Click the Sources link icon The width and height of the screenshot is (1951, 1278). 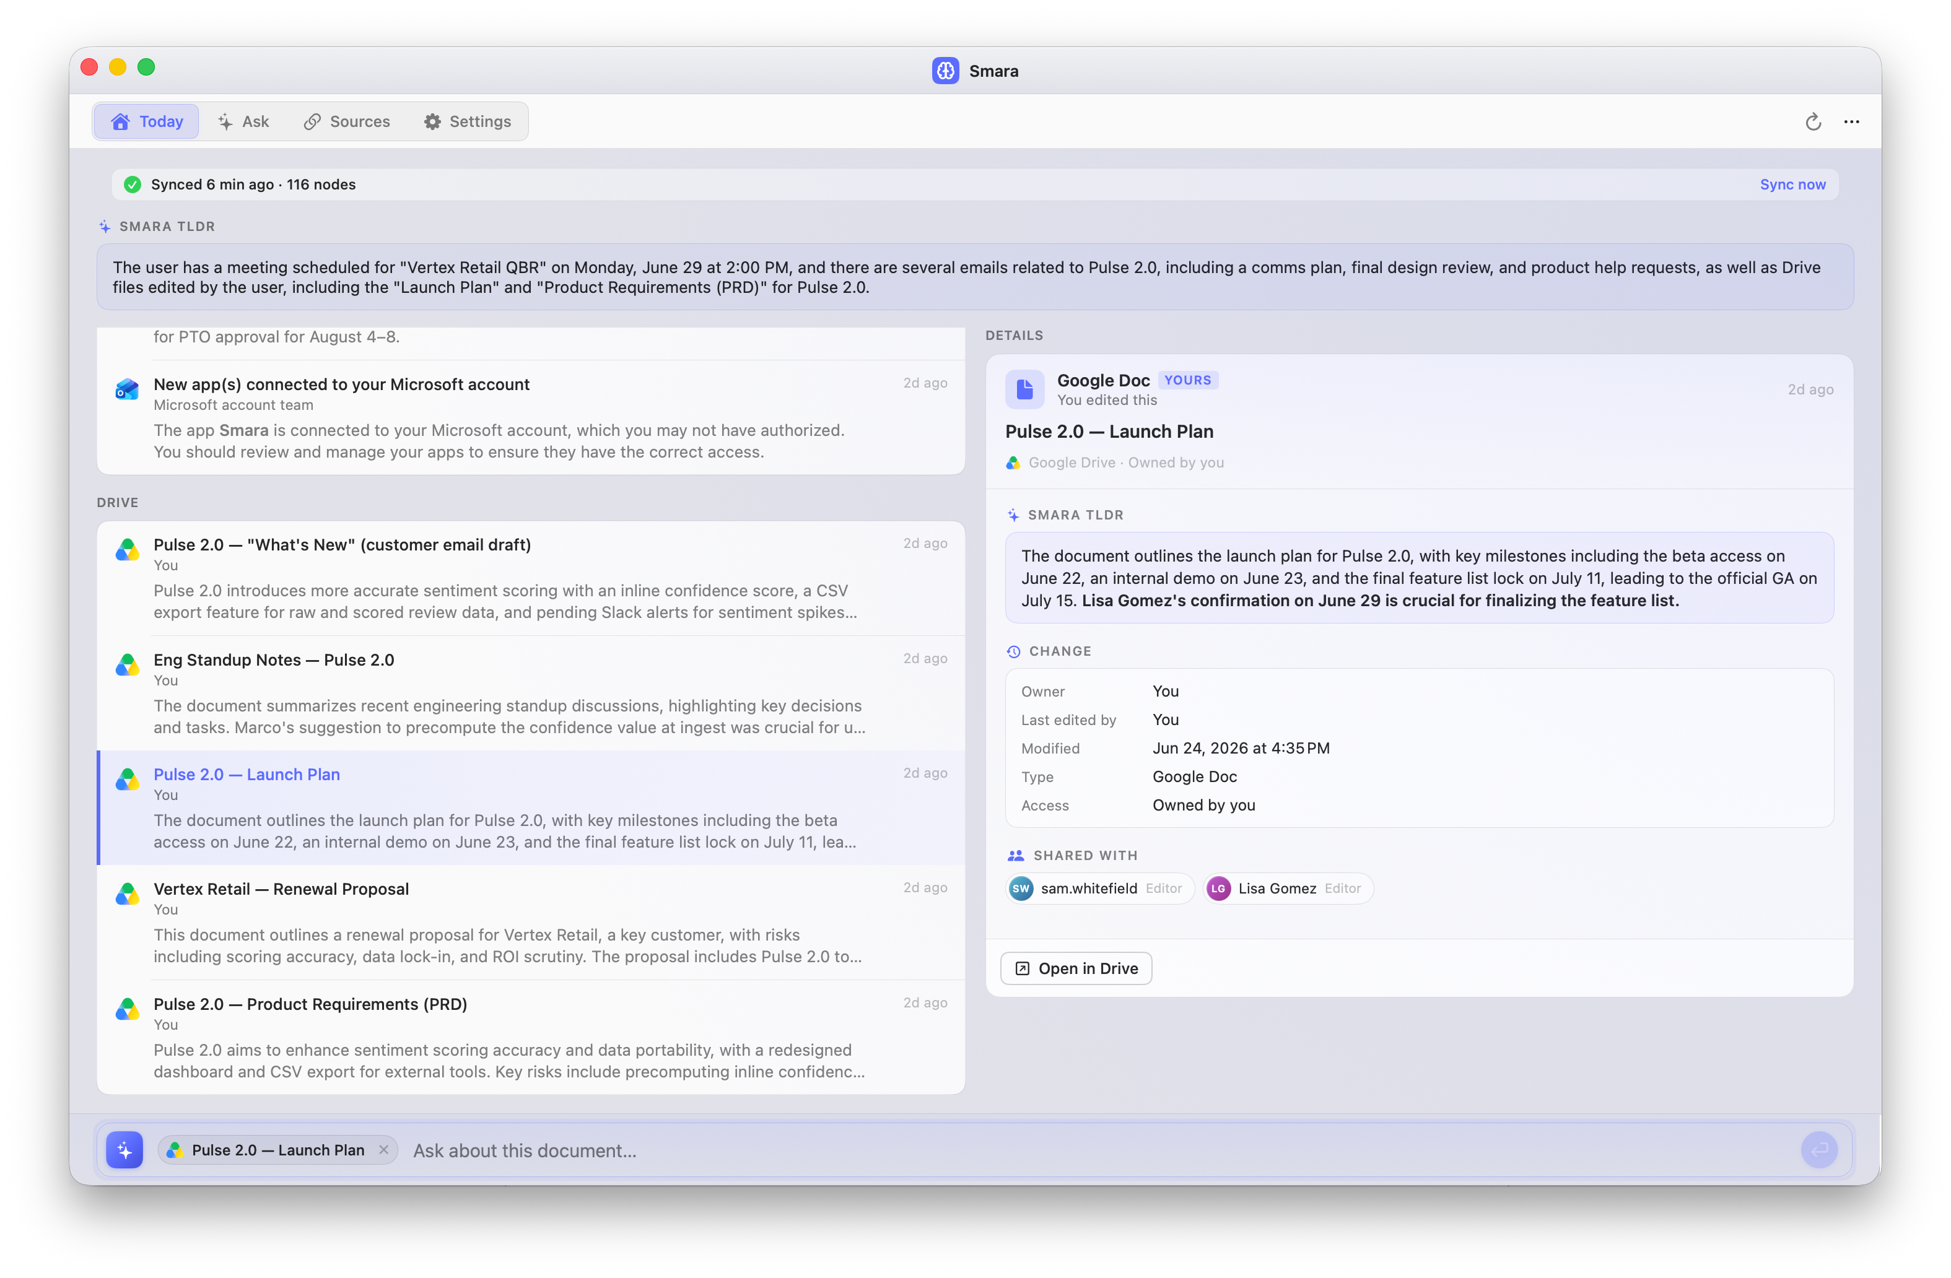tap(312, 121)
